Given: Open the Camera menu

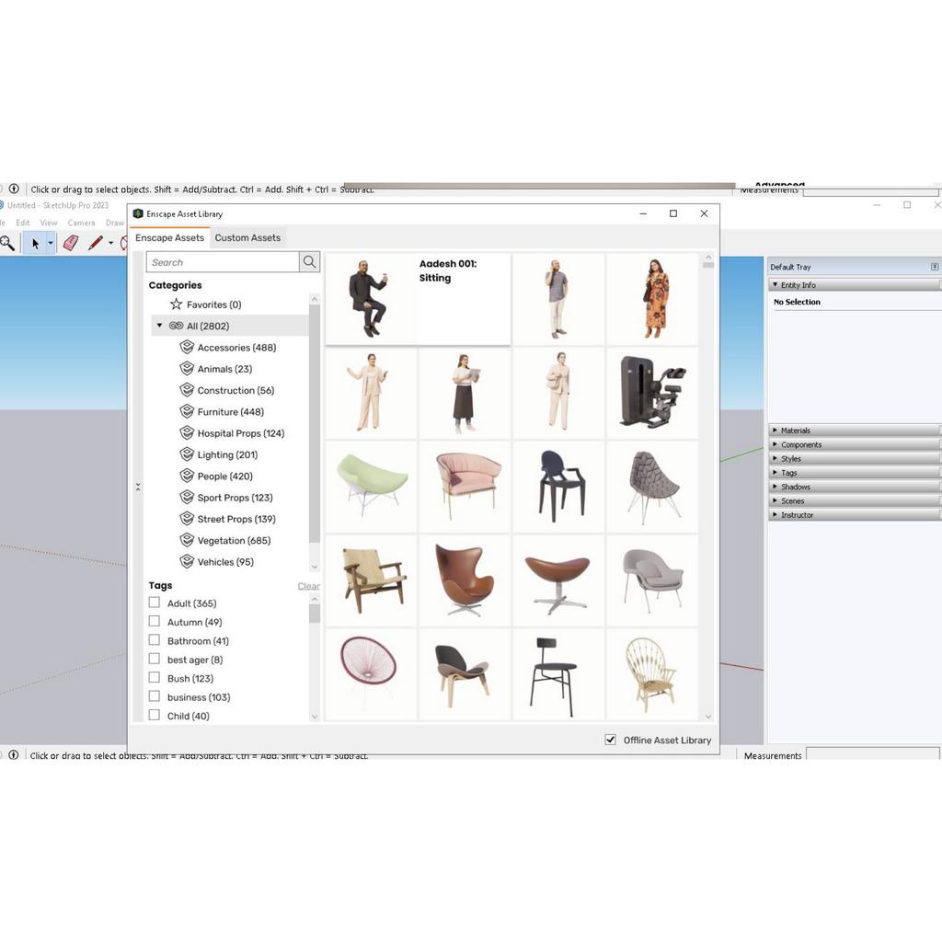Looking at the screenshot, I should pyautogui.click(x=81, y=223).
